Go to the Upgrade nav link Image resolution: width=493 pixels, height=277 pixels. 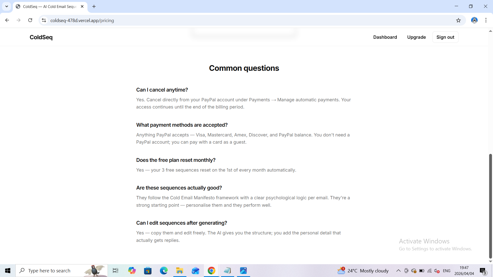416,37
